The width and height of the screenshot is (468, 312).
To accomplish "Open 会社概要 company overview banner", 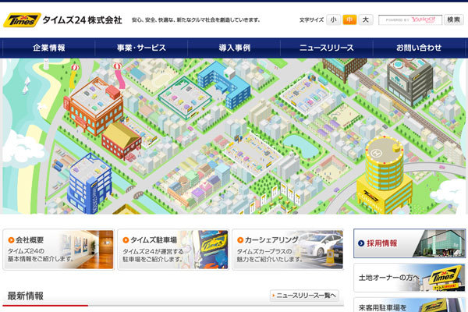I will (x=58, y=250).
